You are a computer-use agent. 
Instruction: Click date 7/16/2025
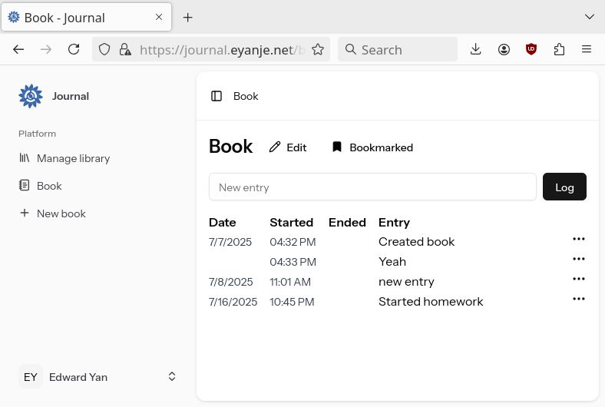pyautogui.click(x=233, y=302)
